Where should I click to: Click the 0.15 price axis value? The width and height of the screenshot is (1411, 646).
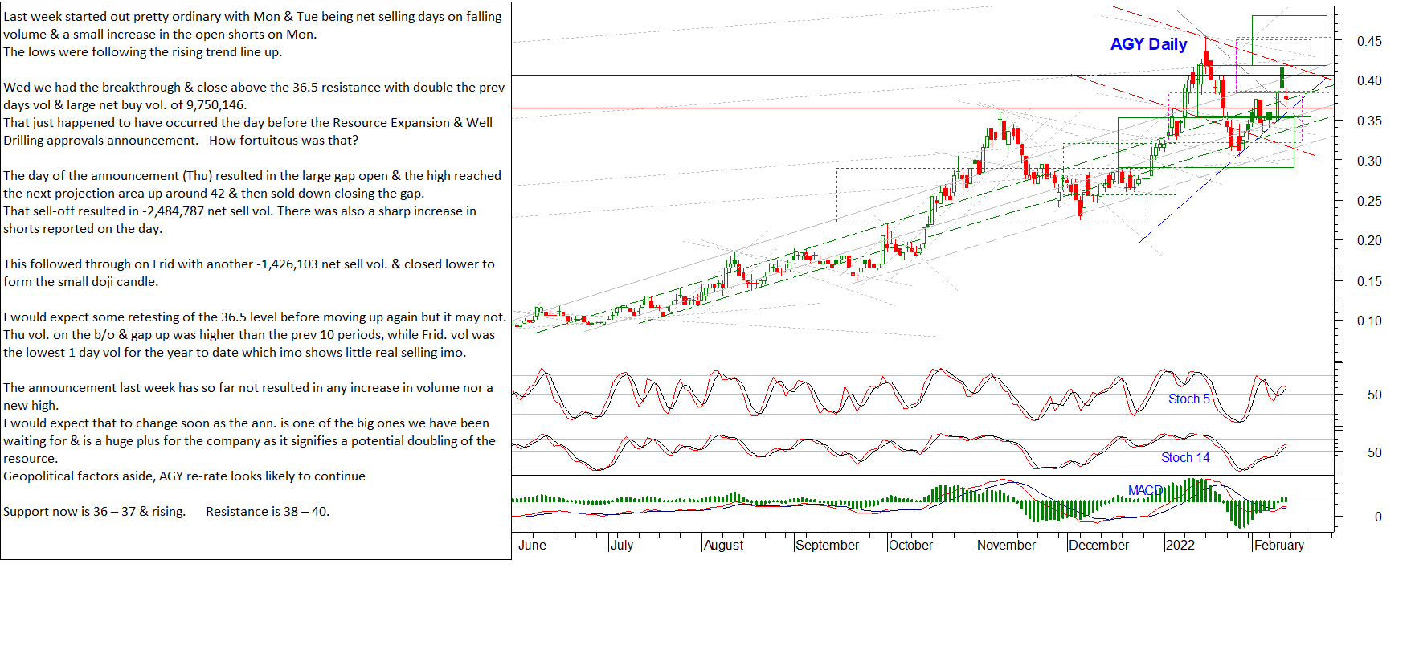click(x=1369, y=281)
